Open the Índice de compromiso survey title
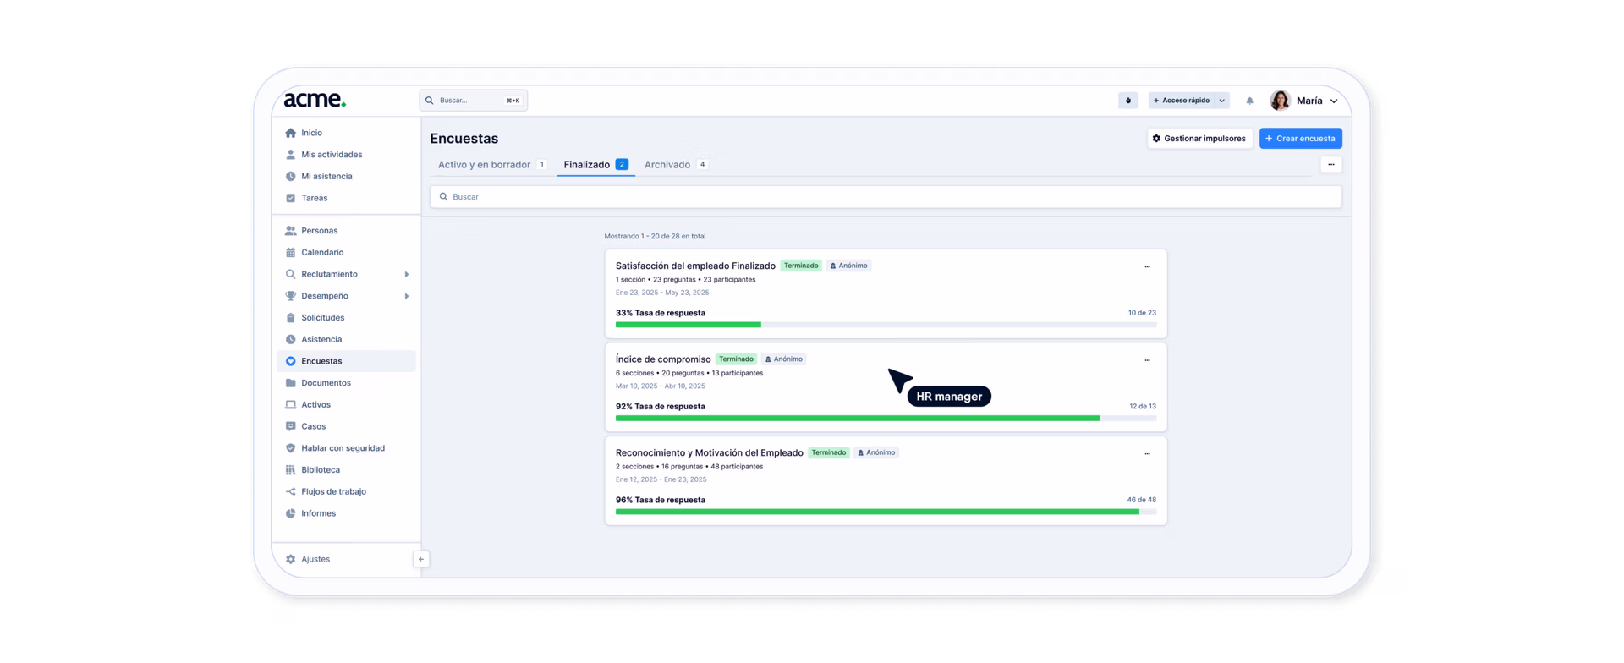 click(663, 359)
